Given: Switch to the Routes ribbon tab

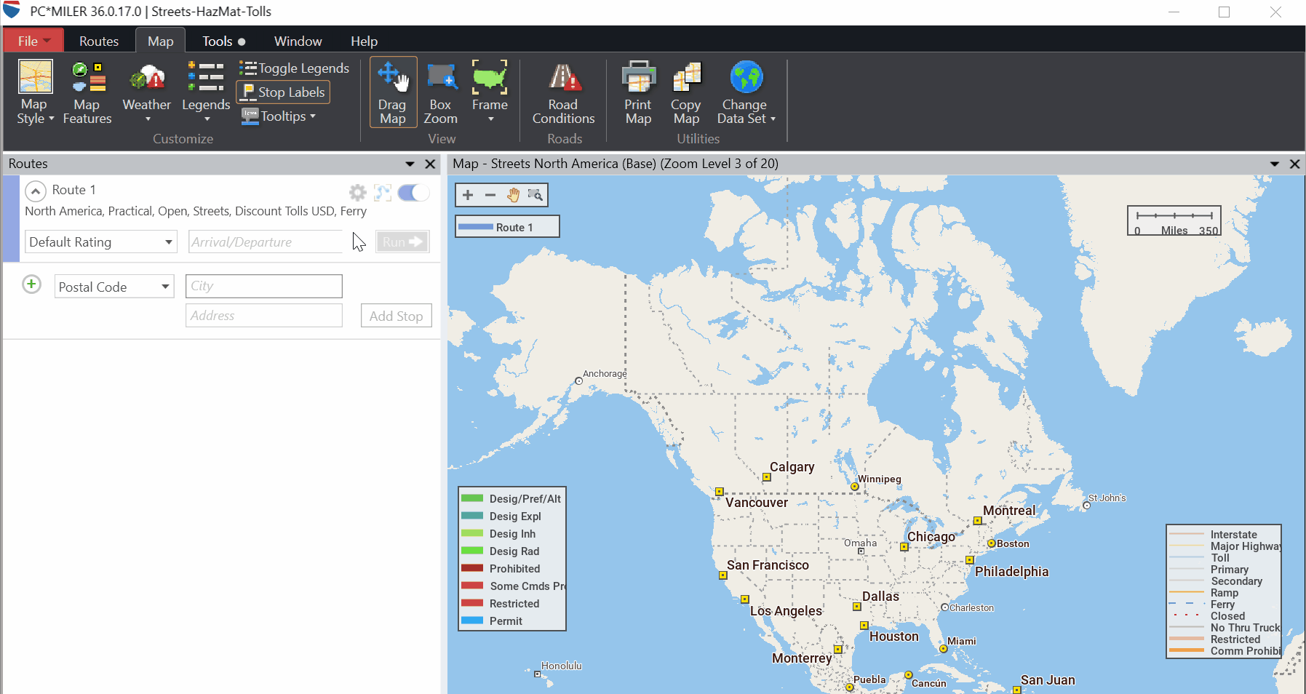Looking at the screenshot, I should [x=99, y=41].
